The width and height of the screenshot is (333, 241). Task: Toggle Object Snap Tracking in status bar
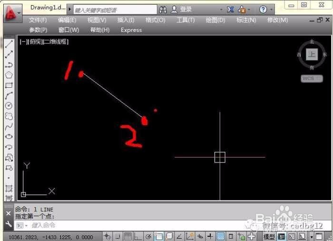coord(179,236)
